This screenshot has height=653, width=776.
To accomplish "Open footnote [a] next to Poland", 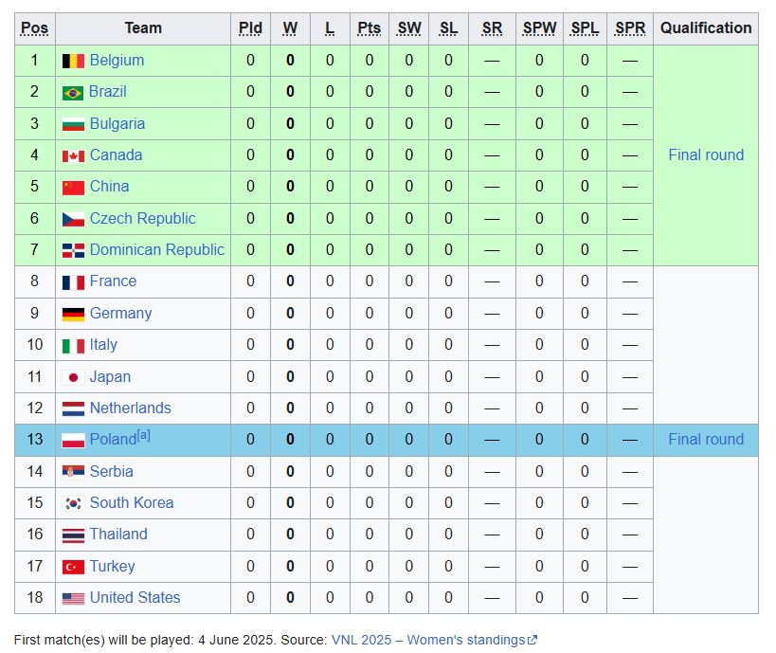I will 143,435.
